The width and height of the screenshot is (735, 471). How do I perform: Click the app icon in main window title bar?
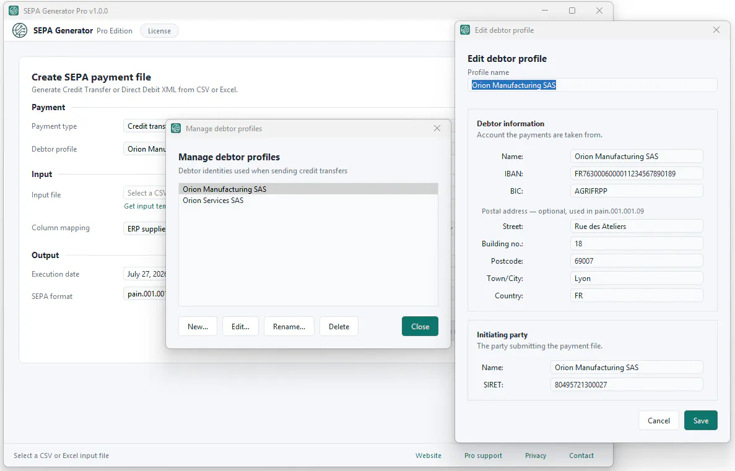click(x=14, y=11)
